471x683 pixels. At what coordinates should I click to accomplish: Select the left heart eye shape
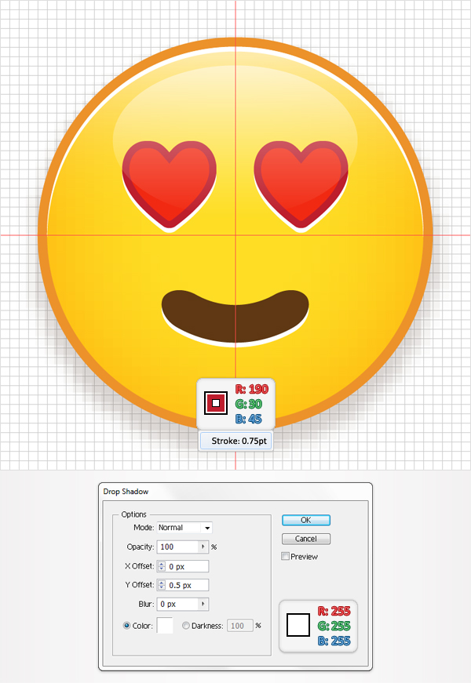170,185
